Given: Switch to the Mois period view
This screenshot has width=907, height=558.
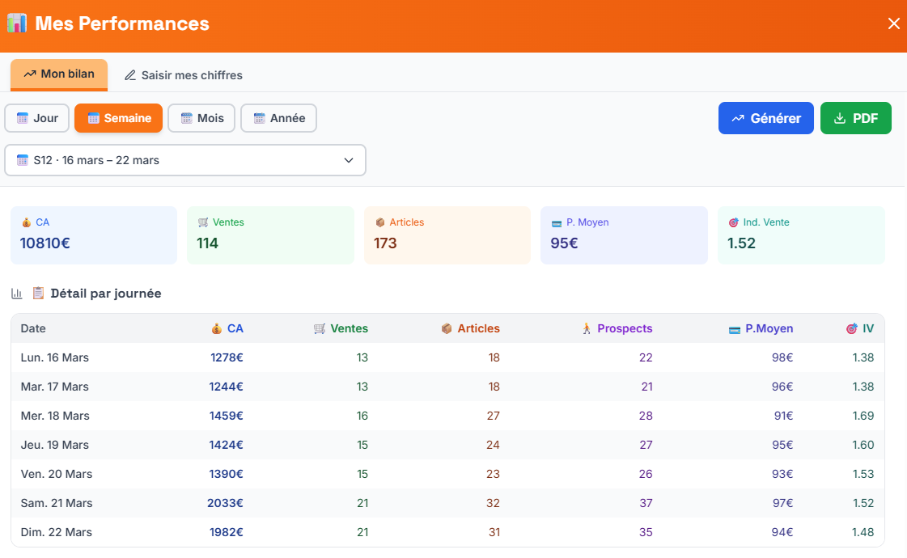Looking at the screenshot, I should (201, 117).
